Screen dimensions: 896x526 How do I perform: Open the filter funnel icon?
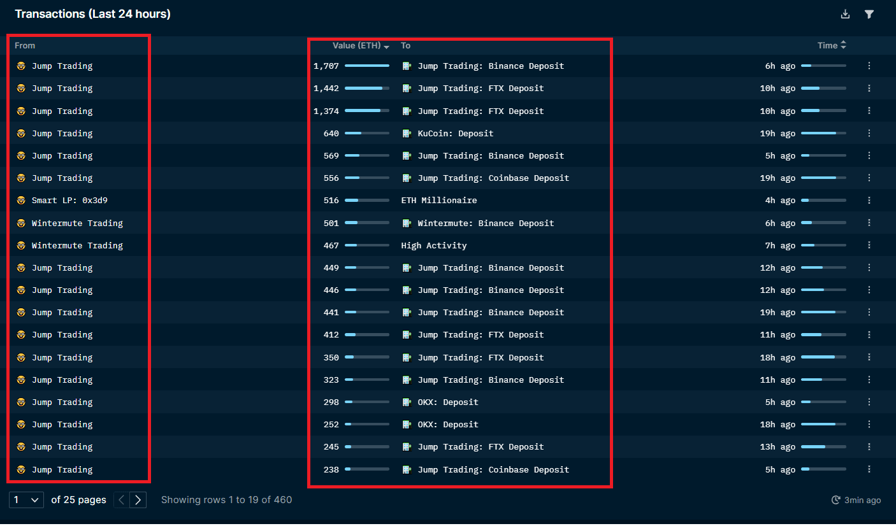click(869, 14)
